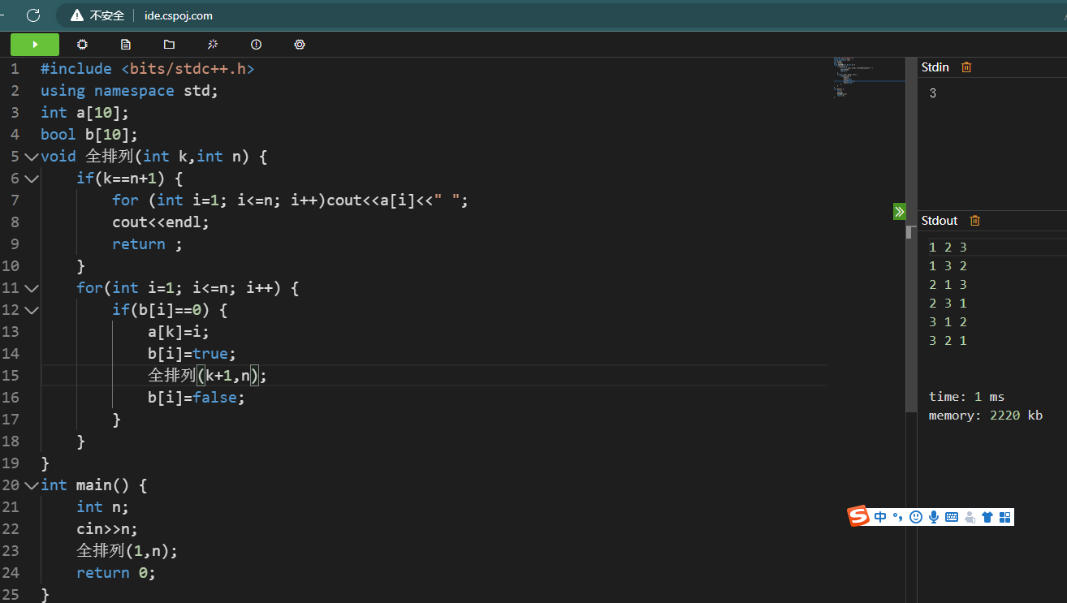Viewport: 1067px width, 603px height.
Task: Click the chip icon in the IDE toolbar
Action: (x=82, y=45)
